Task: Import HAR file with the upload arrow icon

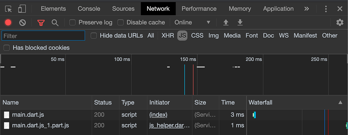Action: (226, 22)
